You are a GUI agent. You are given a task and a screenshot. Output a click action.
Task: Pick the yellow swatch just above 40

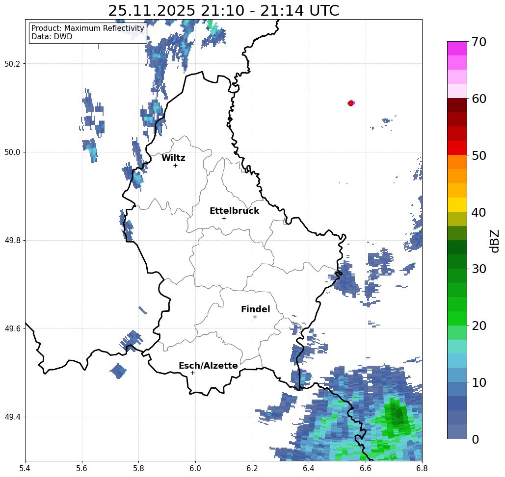click(x=457, y=204)
